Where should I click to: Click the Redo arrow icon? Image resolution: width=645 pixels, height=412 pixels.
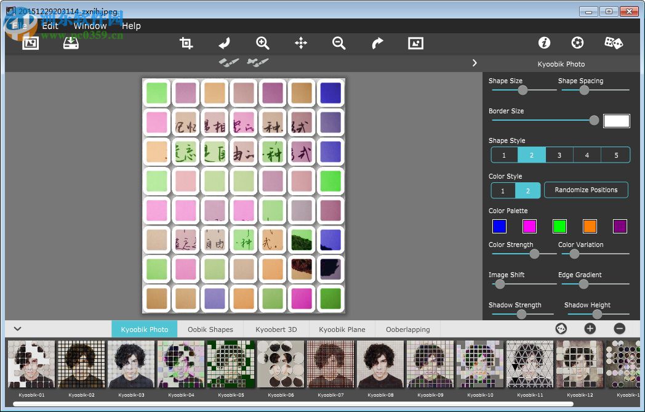pyautogui.click(x=377, y=43)
